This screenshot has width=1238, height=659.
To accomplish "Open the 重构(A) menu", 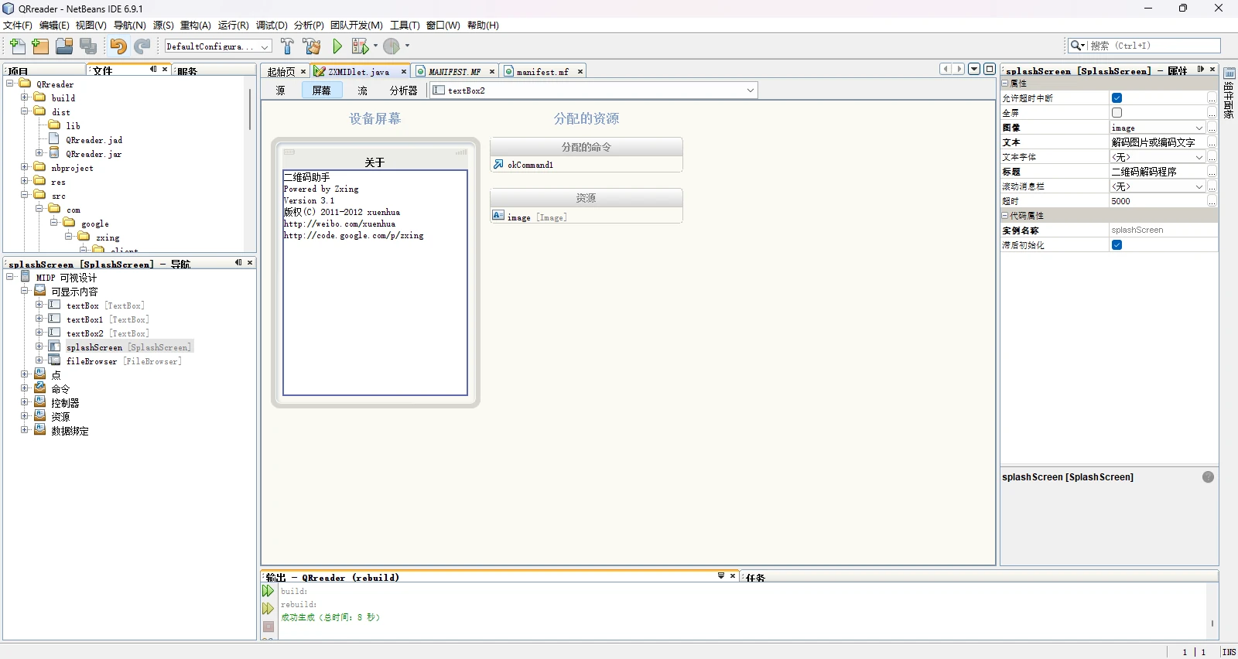I will [x=195, y=26].
